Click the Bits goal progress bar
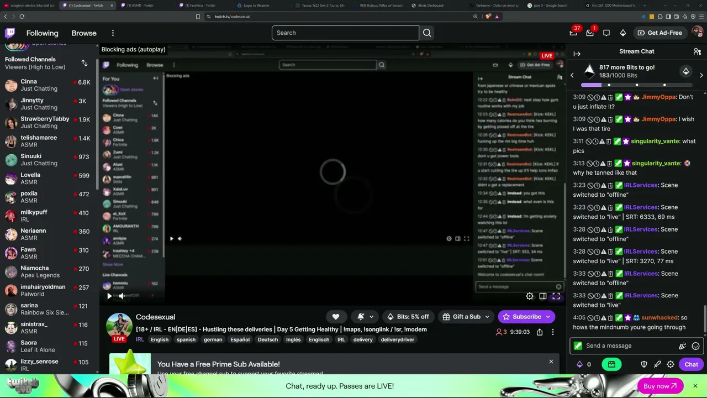 [636, 85]
